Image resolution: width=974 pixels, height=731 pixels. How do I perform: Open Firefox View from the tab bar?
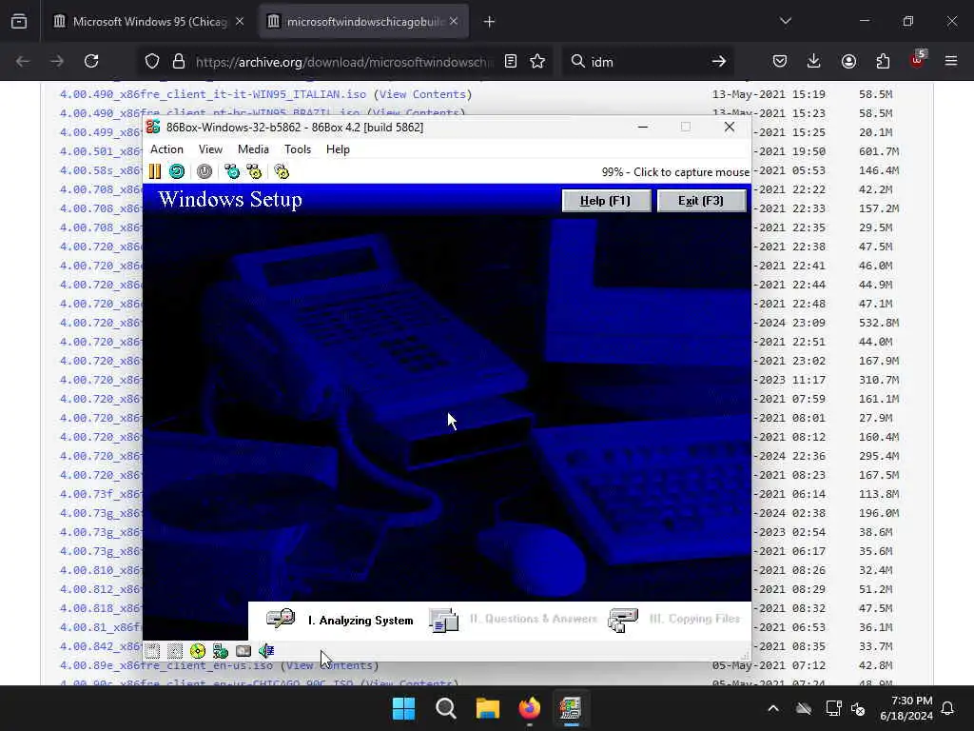(x=19, y=22)
